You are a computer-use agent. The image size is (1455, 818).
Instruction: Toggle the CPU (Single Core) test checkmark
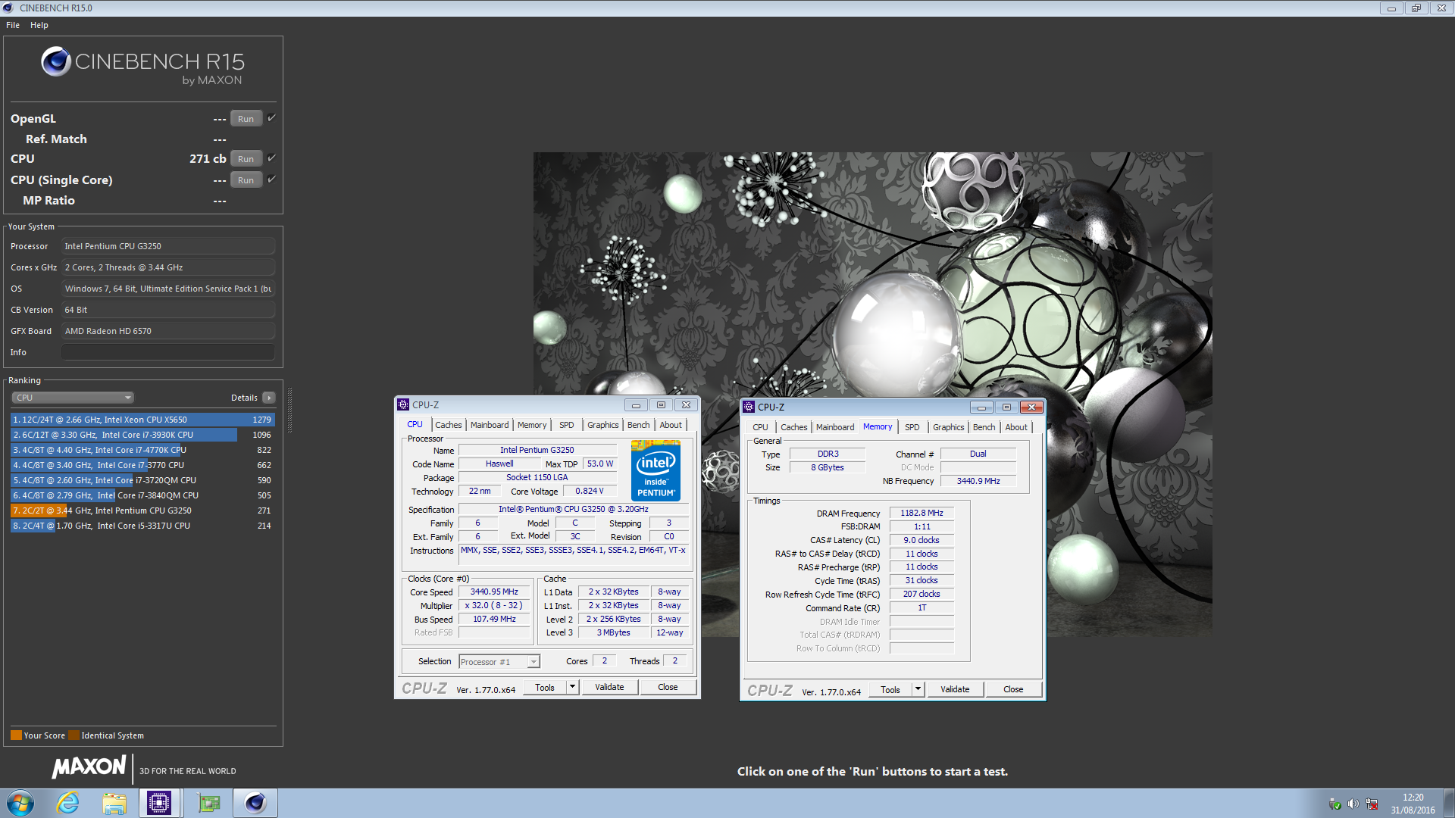271,180
